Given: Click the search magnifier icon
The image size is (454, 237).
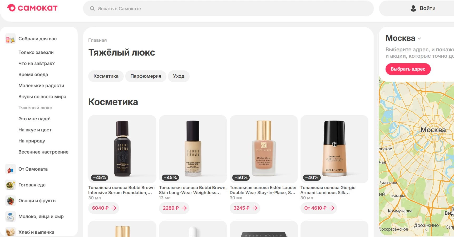Looking at the screenshot, I should coord(92,8).
